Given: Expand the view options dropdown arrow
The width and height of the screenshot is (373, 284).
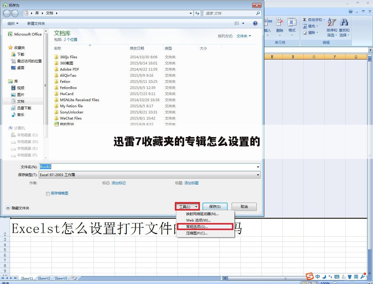Looking at the screenshot, I should tap(243, 23).
